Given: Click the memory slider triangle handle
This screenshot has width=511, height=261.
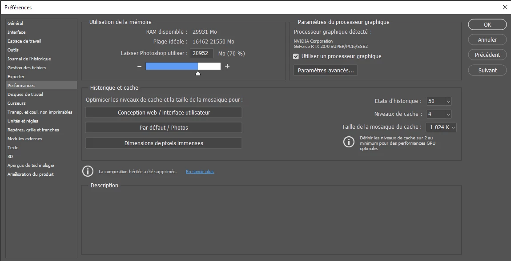Looking at the screenshot, I should click(198, 73).
